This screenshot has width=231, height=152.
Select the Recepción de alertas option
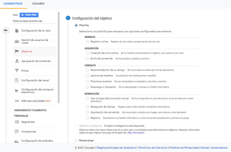[x=87, y=107]
